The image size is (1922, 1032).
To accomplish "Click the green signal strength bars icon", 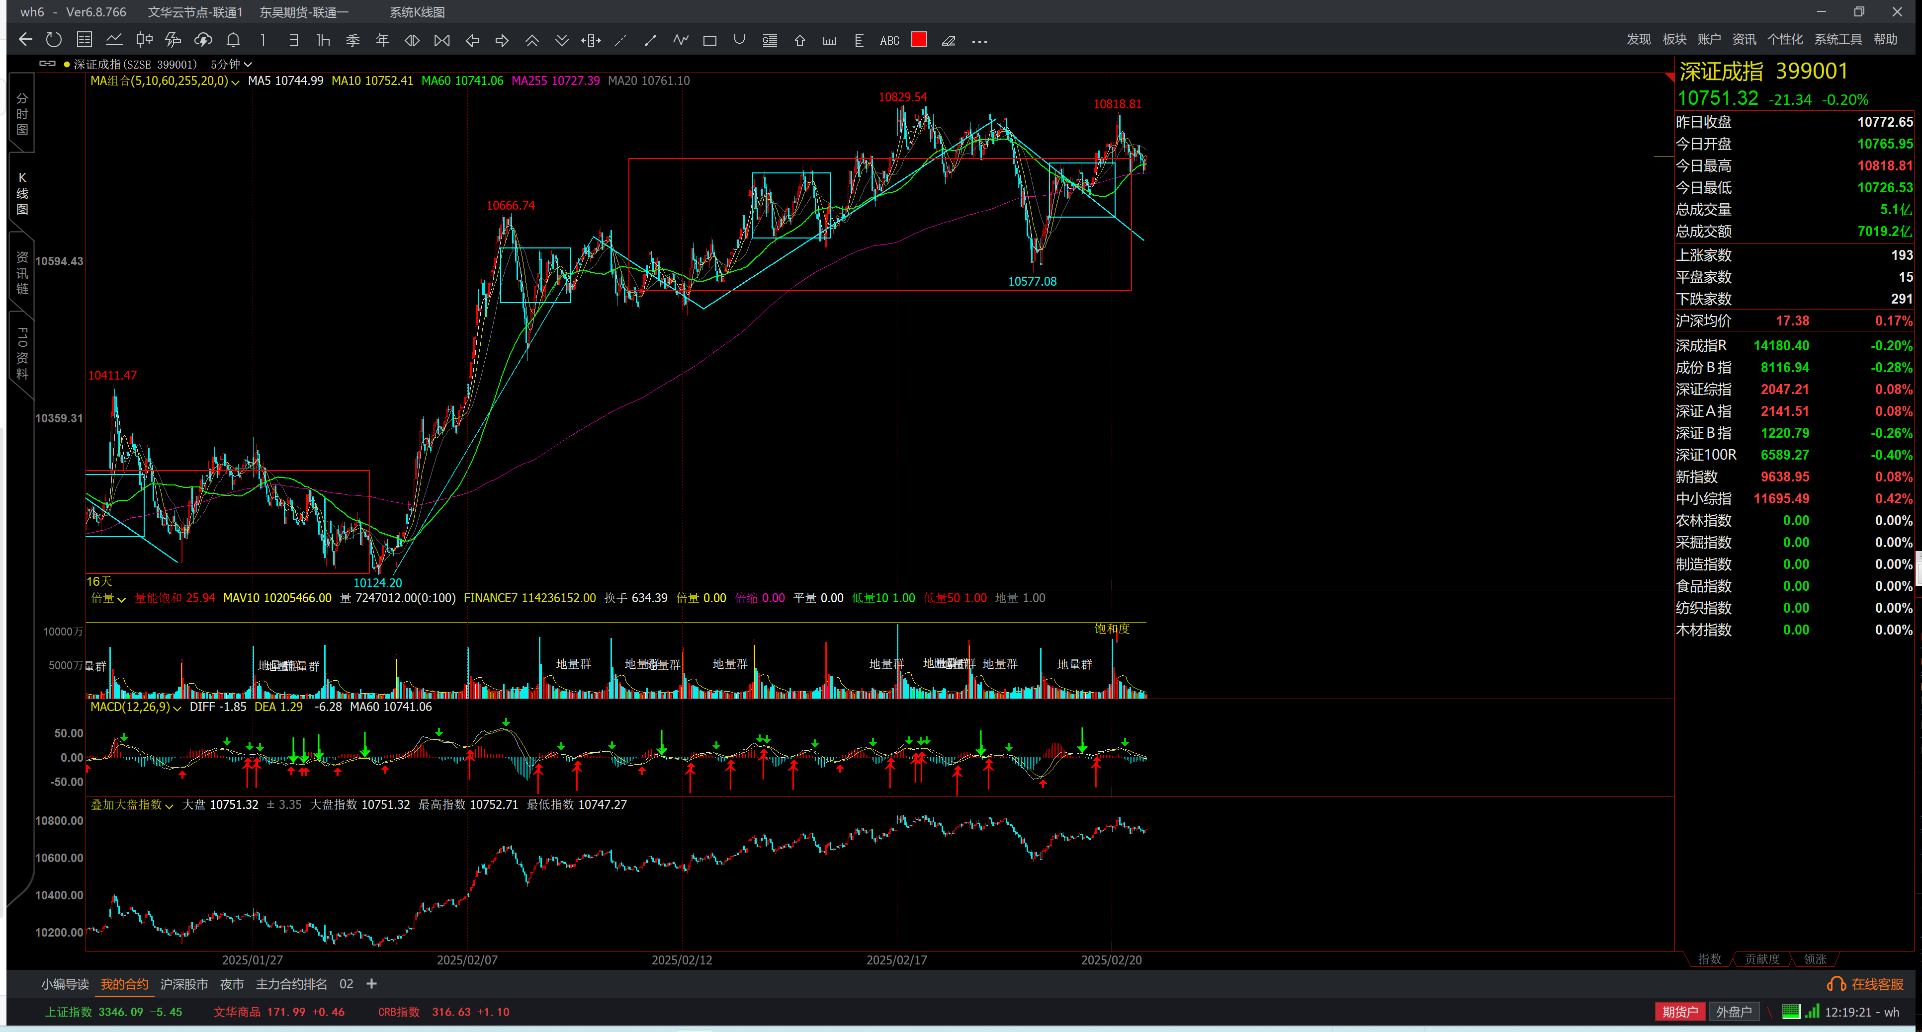I will click(x=1812, y=1012).
